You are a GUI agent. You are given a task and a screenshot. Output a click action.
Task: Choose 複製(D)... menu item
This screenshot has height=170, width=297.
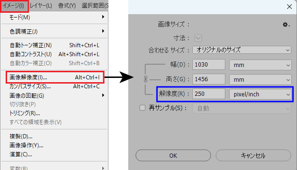click(54, 136)
